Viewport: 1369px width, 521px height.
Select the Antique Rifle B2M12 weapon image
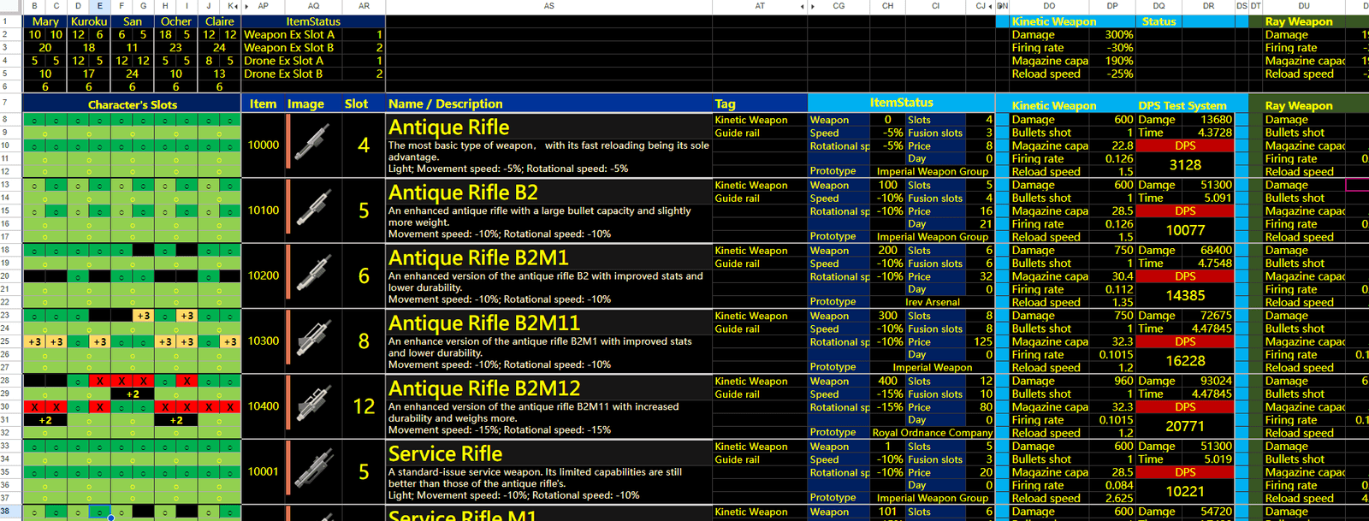pos(312,406)
